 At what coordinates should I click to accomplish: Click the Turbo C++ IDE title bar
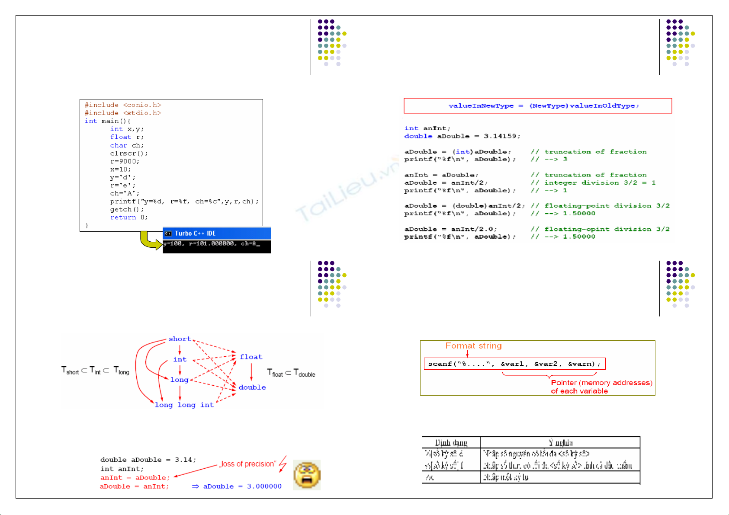click(216, 234)
